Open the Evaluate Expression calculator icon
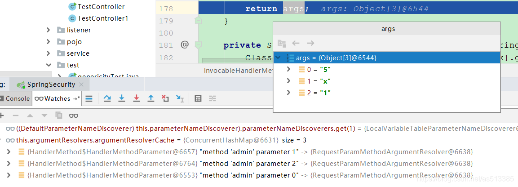This screenshot has height=187, width=518. click(x=198, y=98)
